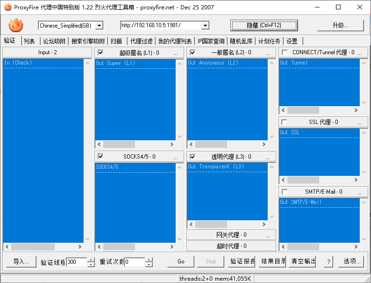371x283 pixels.
Task: Open the 计划任务 tab
Action: pos(269,41)
